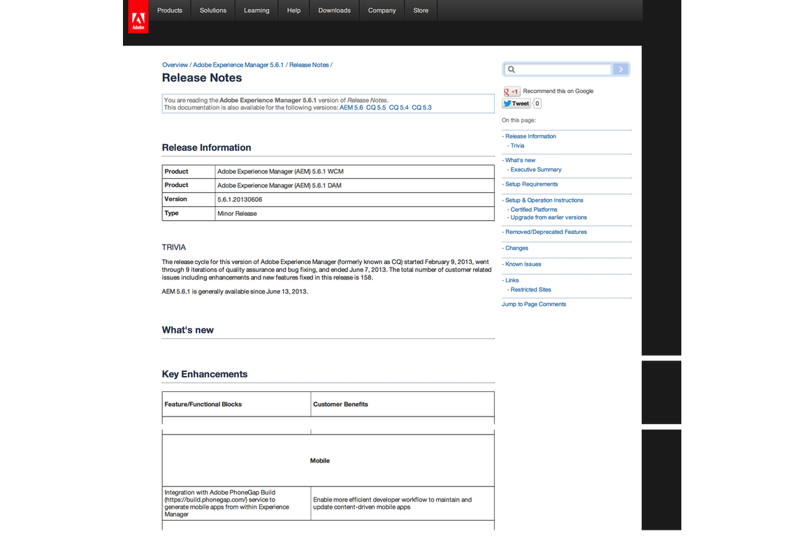The width and height of the screenshot is (805, 559).
Task: Click the Tweet button
Action: click(516, 103)
